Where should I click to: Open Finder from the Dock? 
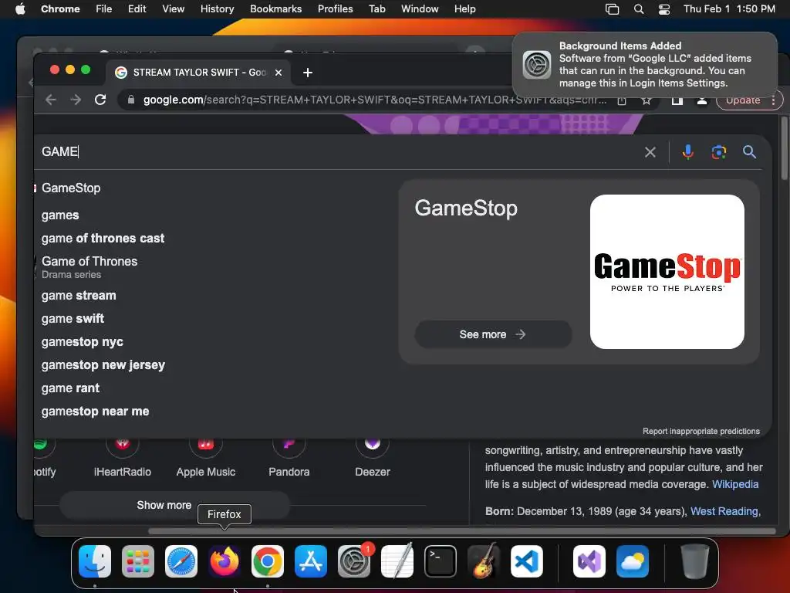pyautogui.click(x=95, y=561)
